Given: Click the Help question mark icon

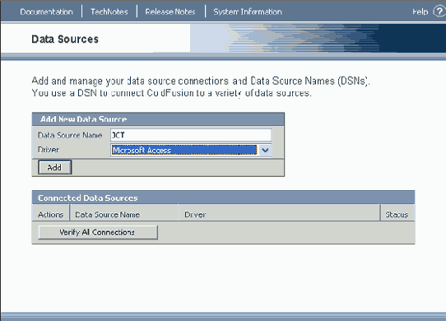Looking at the screenshot, I should [439, 12].
